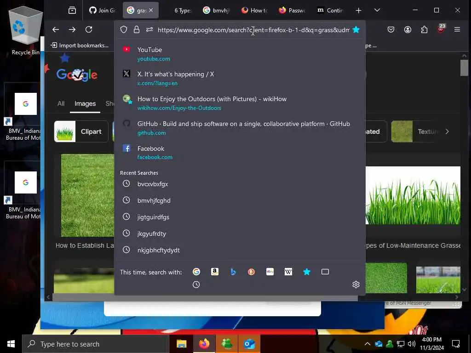Open search settings gear icon
Screen dimensions: 471x353
click(356, 285)
